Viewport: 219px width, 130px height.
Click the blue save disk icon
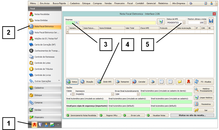(211, 21)
